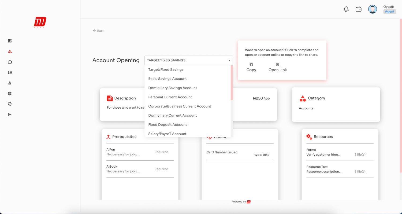
Task: Choose Target/Fixed Savings option
Action: point(188,69)
